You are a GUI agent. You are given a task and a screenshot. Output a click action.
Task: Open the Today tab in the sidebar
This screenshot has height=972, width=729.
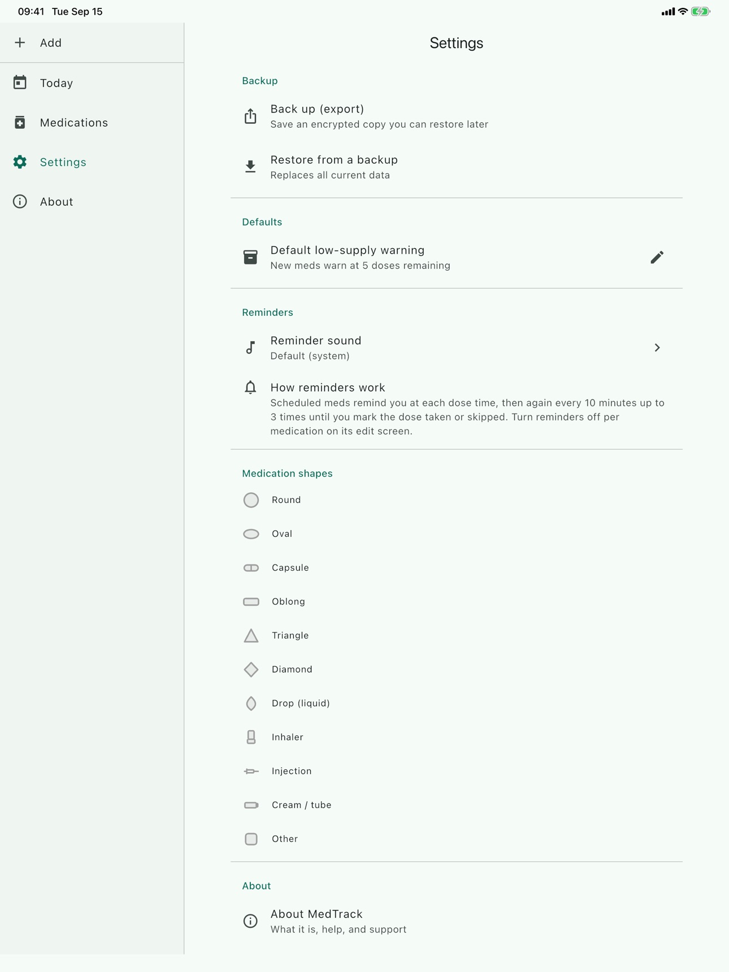pyautogui.click(x=92, y=83)
